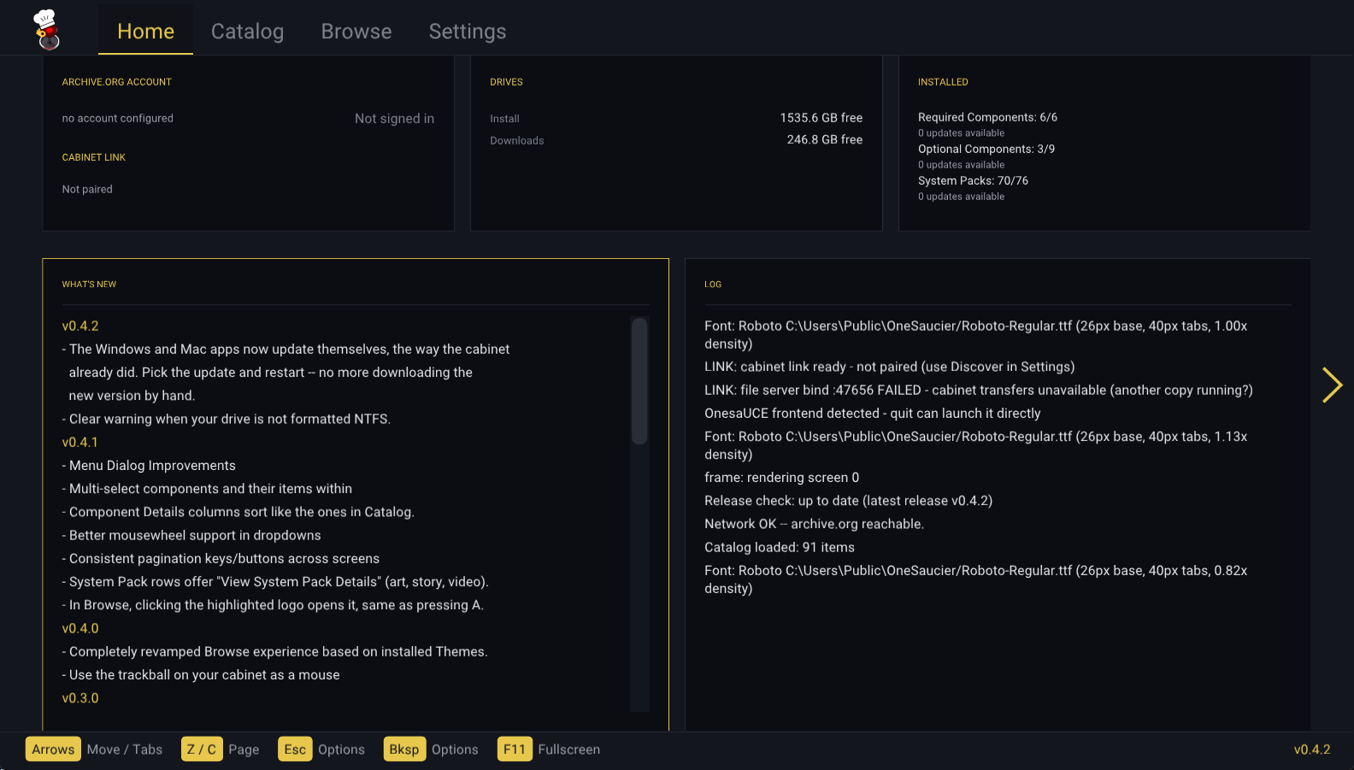The height and width of the screenshot is (770, 1354).
Task: Select the Home tab
Action: pyautogui.click(x=145, y=31)
